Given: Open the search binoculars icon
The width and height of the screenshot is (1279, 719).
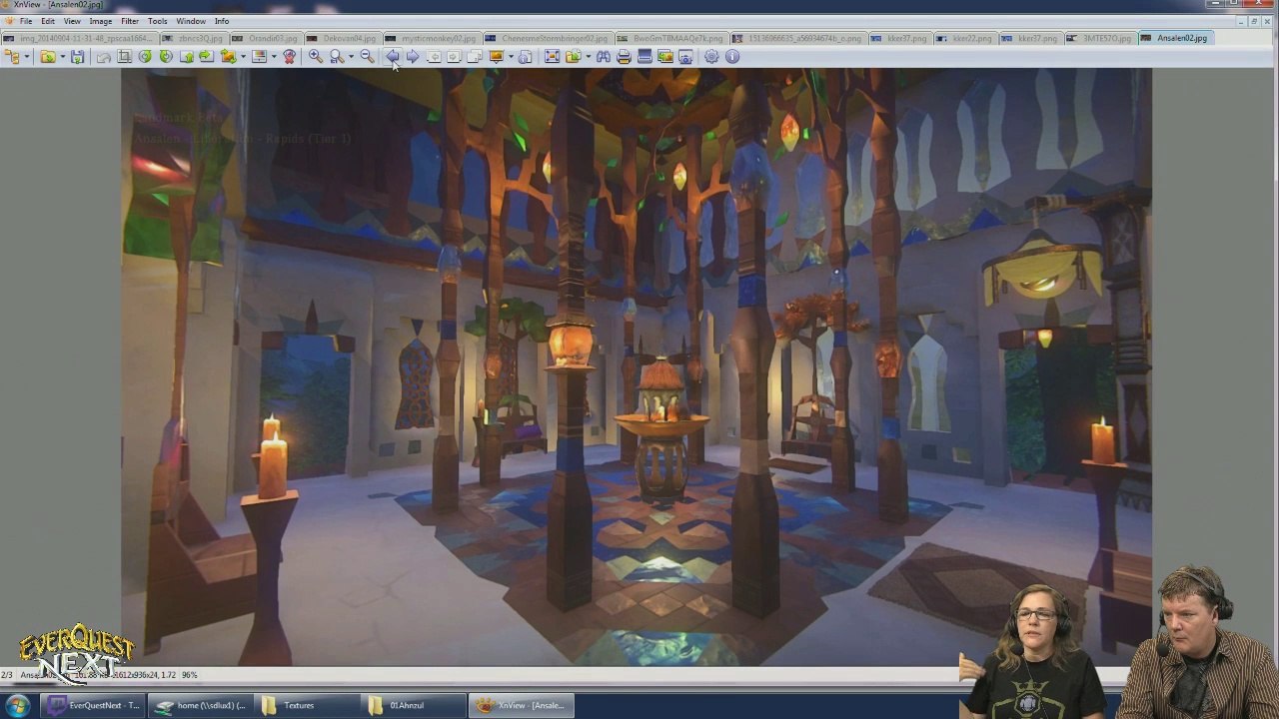Looking at the screenshot, I should (604, 57).
